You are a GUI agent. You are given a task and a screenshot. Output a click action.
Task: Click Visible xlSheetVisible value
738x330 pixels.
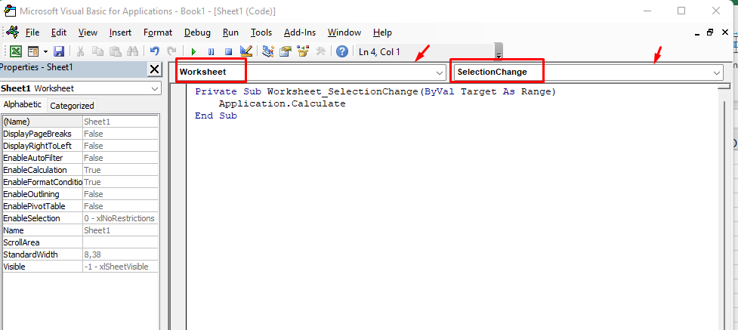click(x=121, y=267)
